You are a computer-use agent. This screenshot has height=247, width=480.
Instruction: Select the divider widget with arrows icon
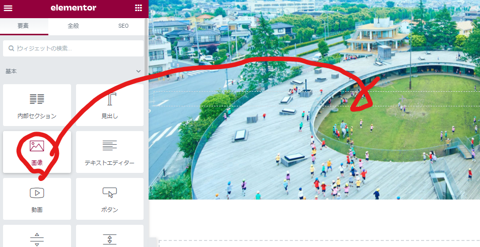click(37, 238)
